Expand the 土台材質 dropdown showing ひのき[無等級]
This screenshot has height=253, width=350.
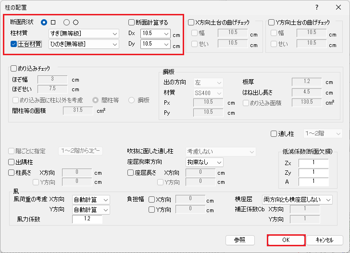pos(84,44)
